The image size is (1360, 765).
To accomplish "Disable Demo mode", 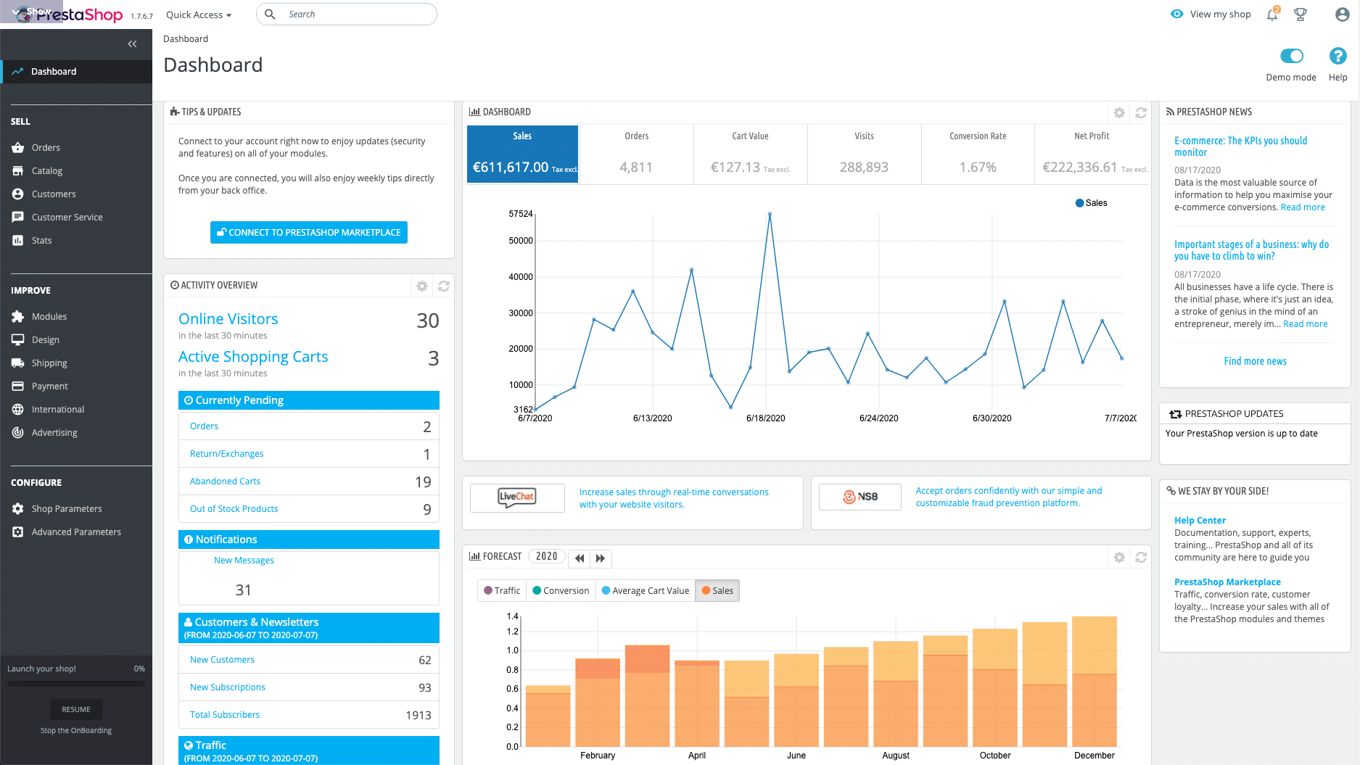I will [x=1291, y=55].
